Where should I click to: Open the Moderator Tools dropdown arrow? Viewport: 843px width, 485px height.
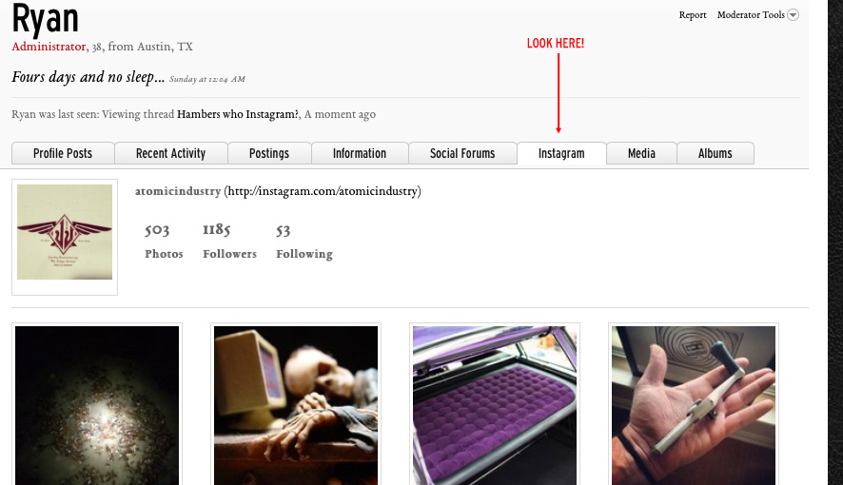[793, 15]
